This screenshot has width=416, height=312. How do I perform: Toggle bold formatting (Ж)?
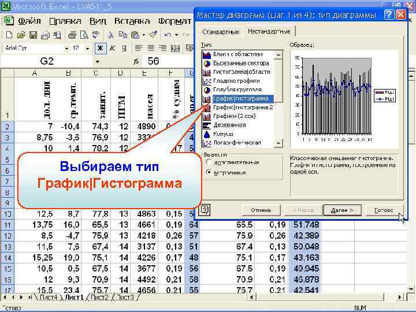tap(101, 49)
